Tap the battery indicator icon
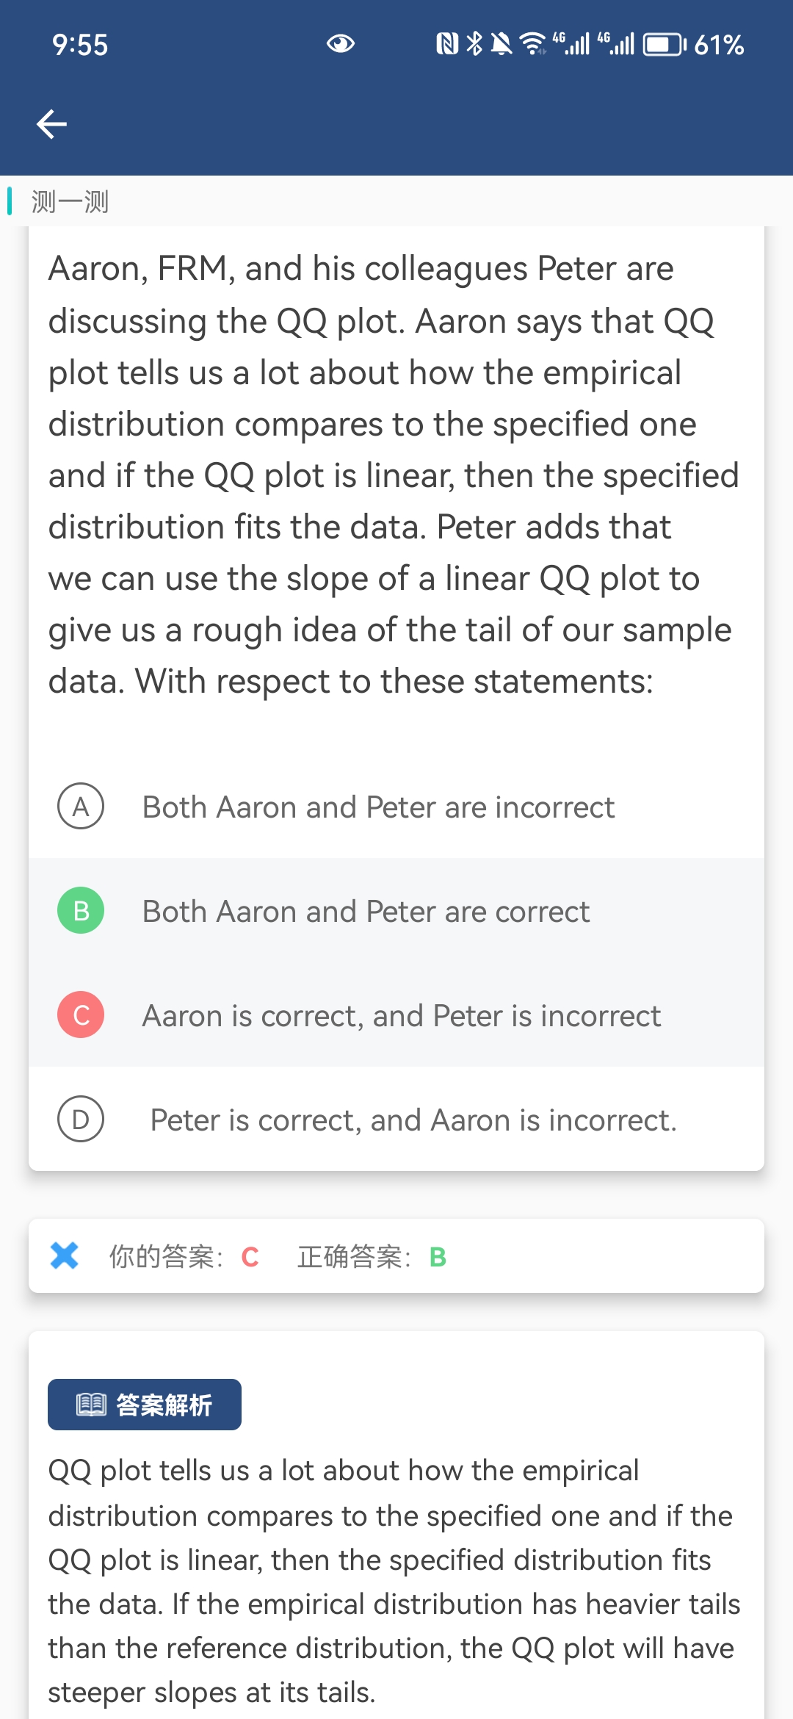The height and width of the screenshot is (1719, 793). tap(664, 45)
